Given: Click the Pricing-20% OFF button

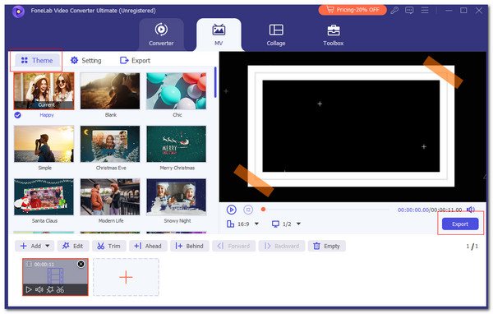Looking at the screenshot, I should [352, 10].
